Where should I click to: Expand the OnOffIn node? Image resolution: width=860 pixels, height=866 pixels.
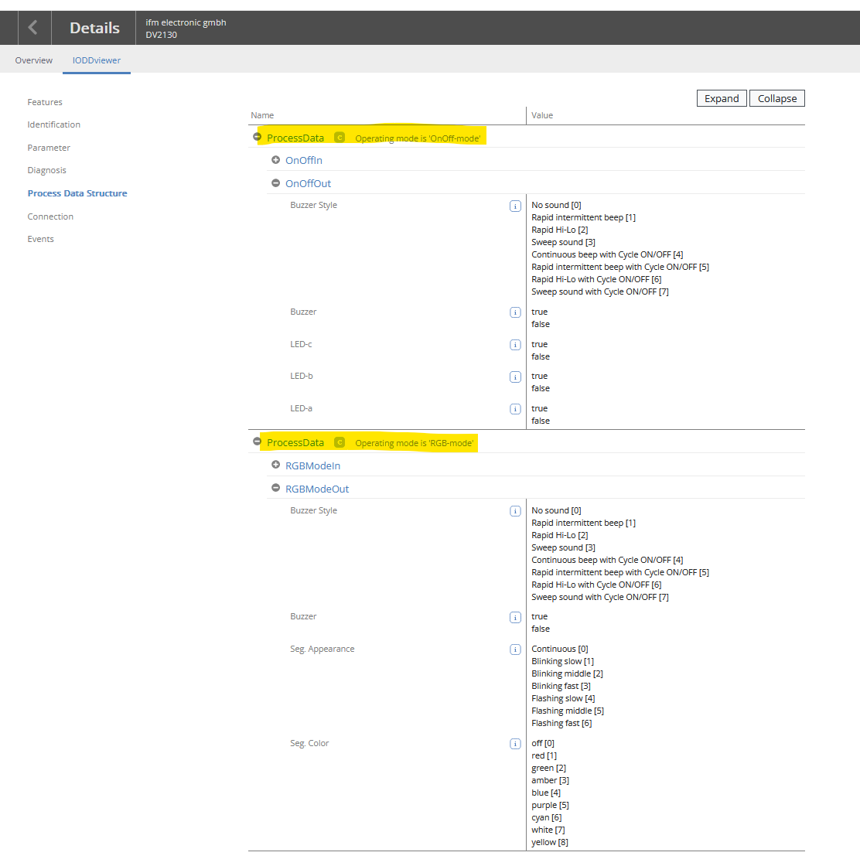275,160
